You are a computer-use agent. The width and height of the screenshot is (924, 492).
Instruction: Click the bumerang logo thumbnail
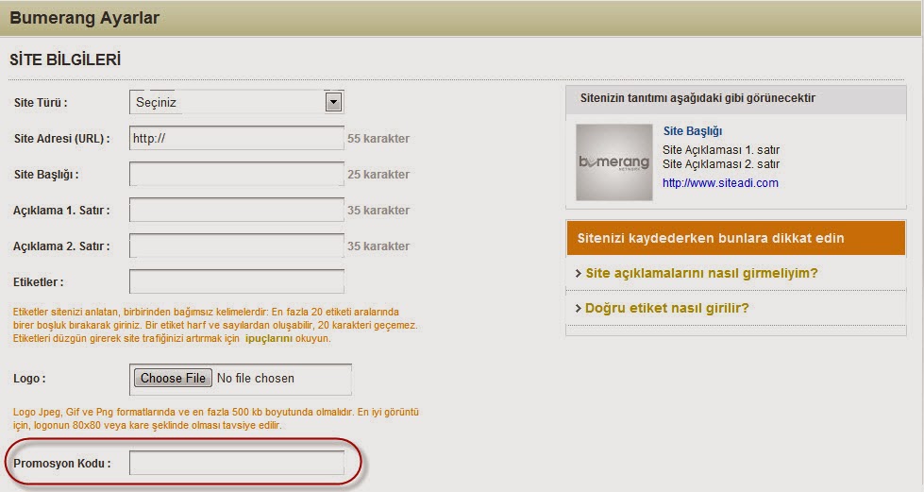614,162
